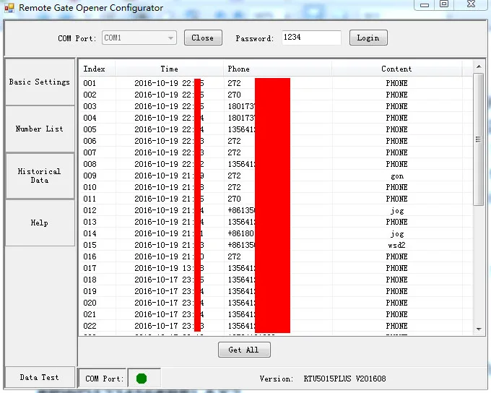The width and height of the screenshot is (491, 393).
Task: Select row with index 008
Action: 276,164
